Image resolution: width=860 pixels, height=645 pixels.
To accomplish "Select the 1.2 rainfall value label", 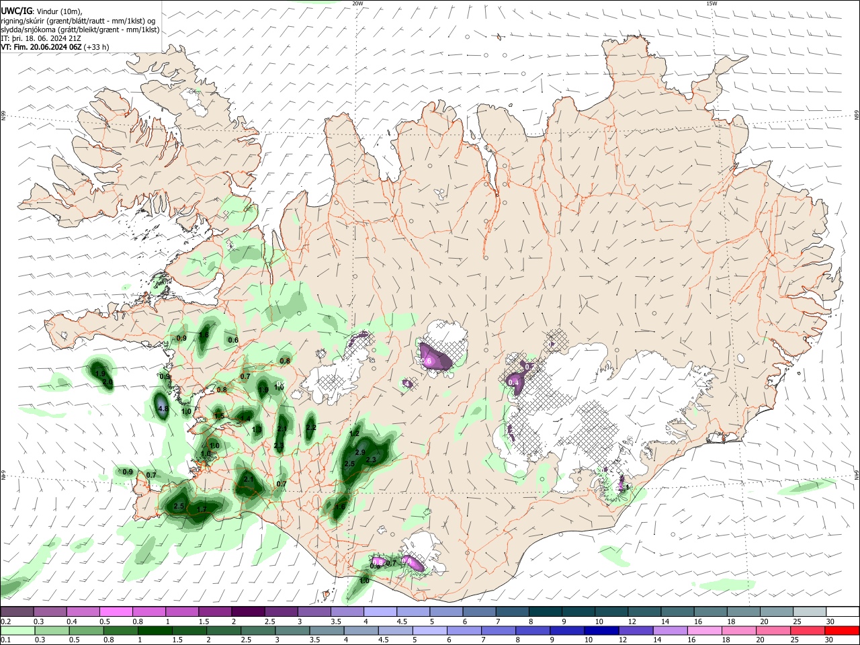I will point(354,434).
